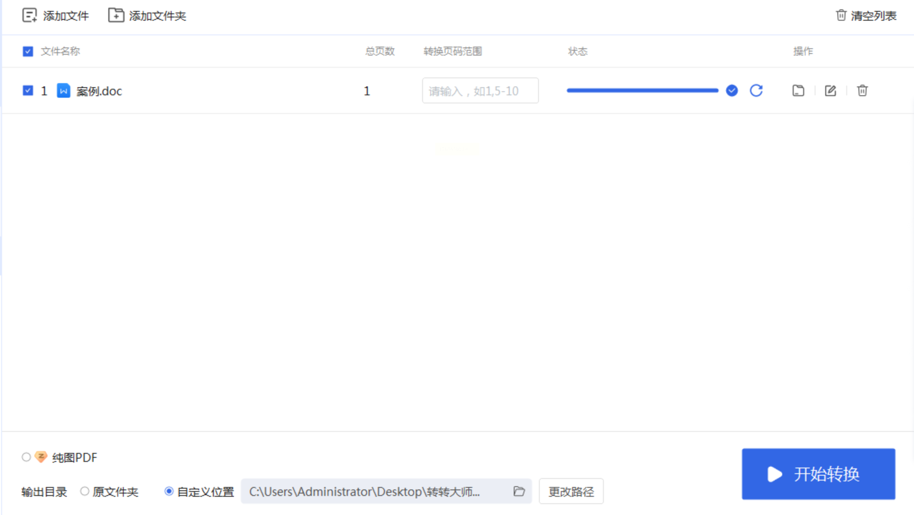This screenshot has width=914, height=515.
Task: Click the conversion progress bar for 案例.doc
Action: (x=642, y=90)
